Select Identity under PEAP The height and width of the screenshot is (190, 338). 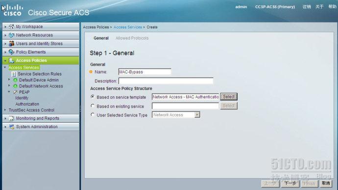click(22, 98)
